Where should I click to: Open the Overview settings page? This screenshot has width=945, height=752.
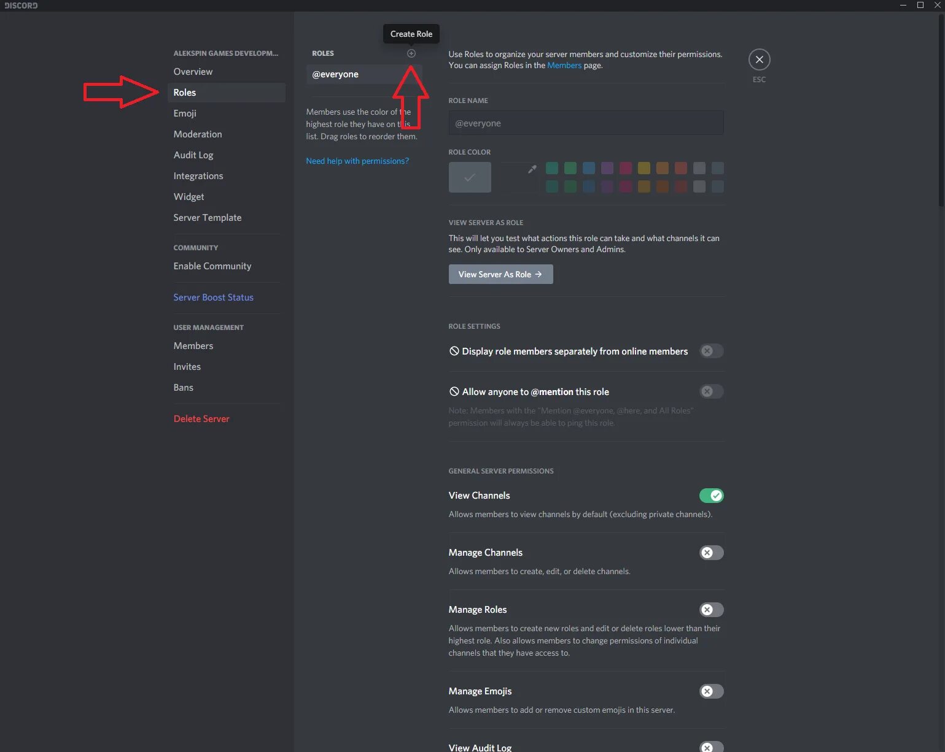[x=226, y=72]
